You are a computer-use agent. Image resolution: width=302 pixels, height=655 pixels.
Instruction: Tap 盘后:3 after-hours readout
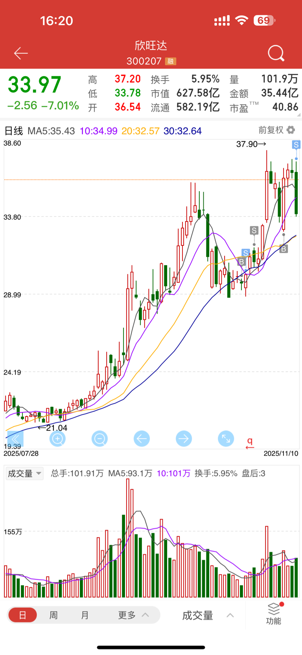click(x=253, y=473)
